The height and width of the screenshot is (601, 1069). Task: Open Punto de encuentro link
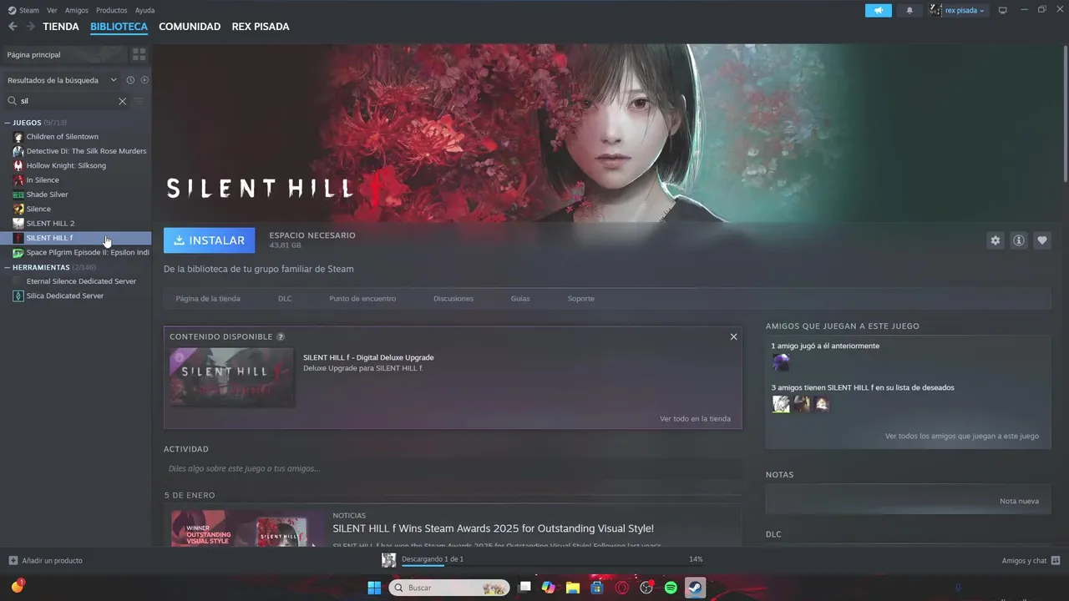tap(362, 299)
